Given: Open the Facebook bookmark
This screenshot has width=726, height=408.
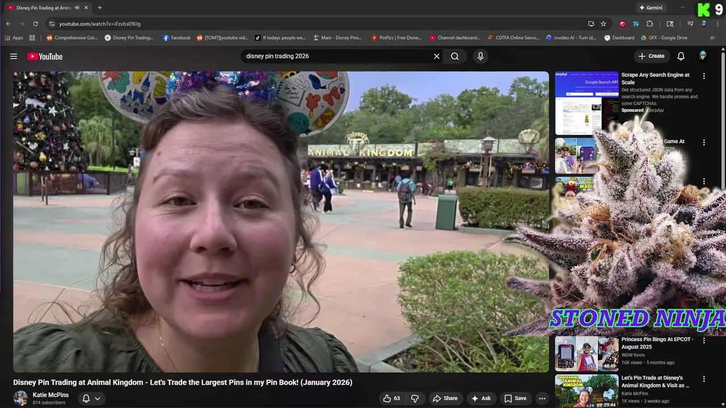Looking at the screenshot, I should [176, 38].
